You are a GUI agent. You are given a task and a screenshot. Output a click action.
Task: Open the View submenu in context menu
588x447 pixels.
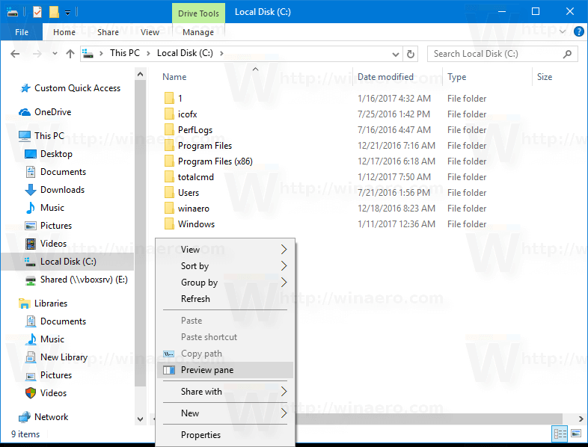click(x=225, y=250)
